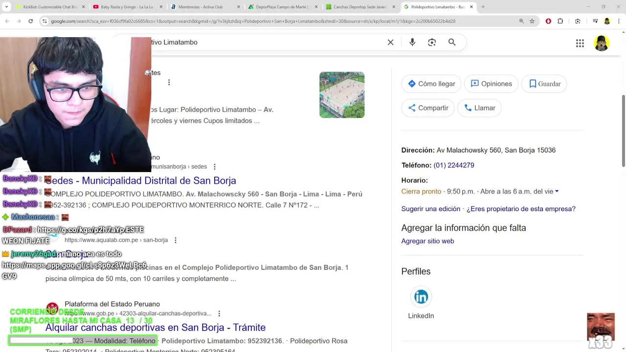
Task: Clear the Google search box
Action: pyautogui.click(x=390, y=42)
